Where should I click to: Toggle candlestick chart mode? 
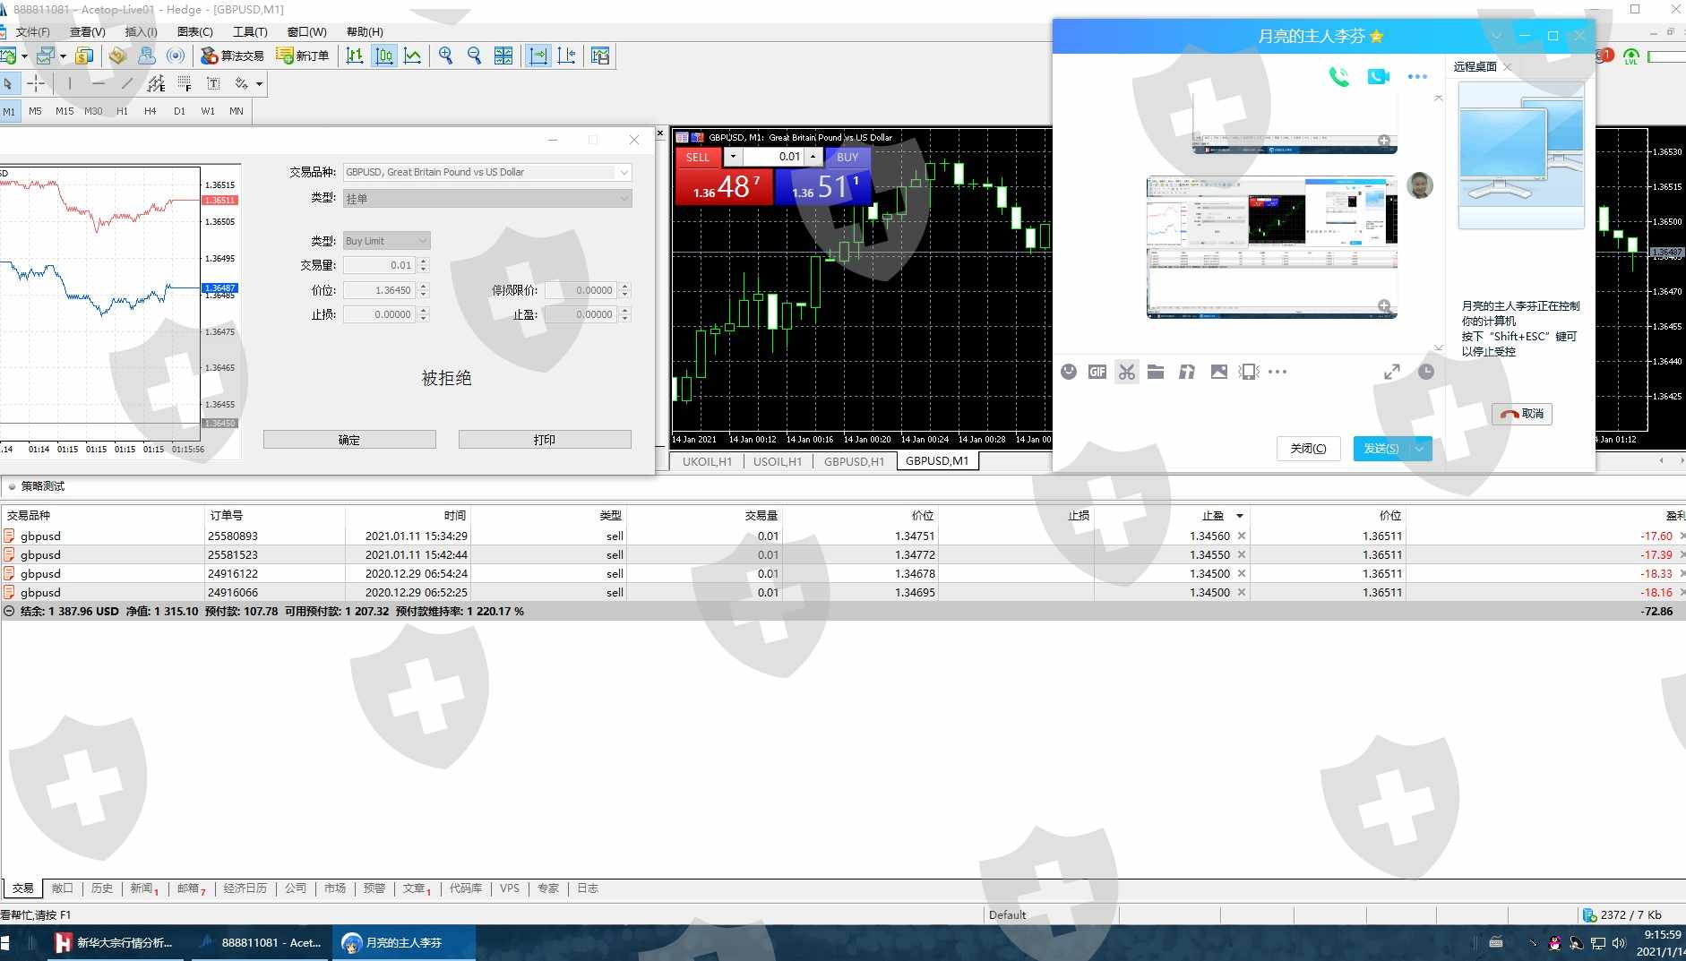pos(384,56)
